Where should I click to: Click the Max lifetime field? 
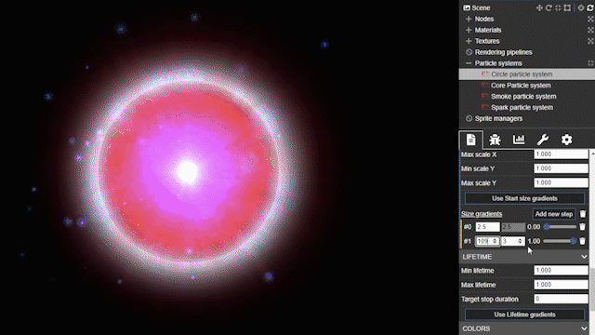tap(562, 285)
